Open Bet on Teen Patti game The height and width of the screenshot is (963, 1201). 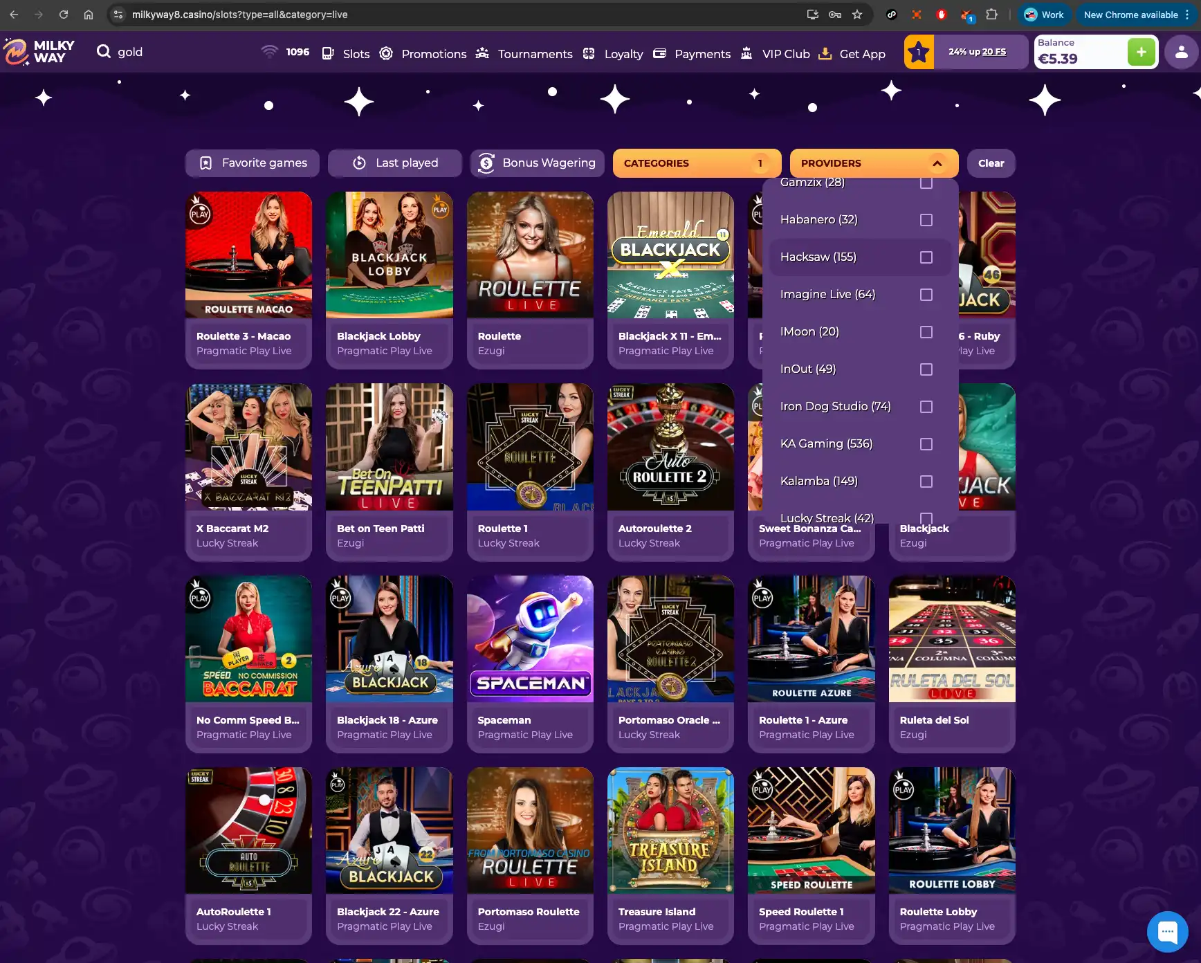389,472
